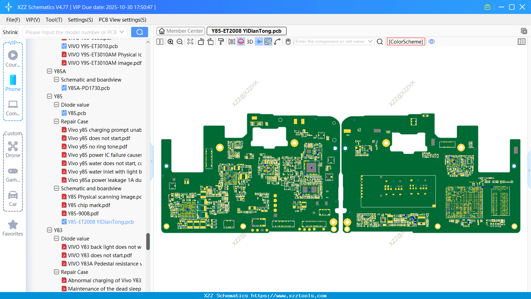Open the Drone category
Viewport: 531px width, 299px height.
tap(13, 149)
